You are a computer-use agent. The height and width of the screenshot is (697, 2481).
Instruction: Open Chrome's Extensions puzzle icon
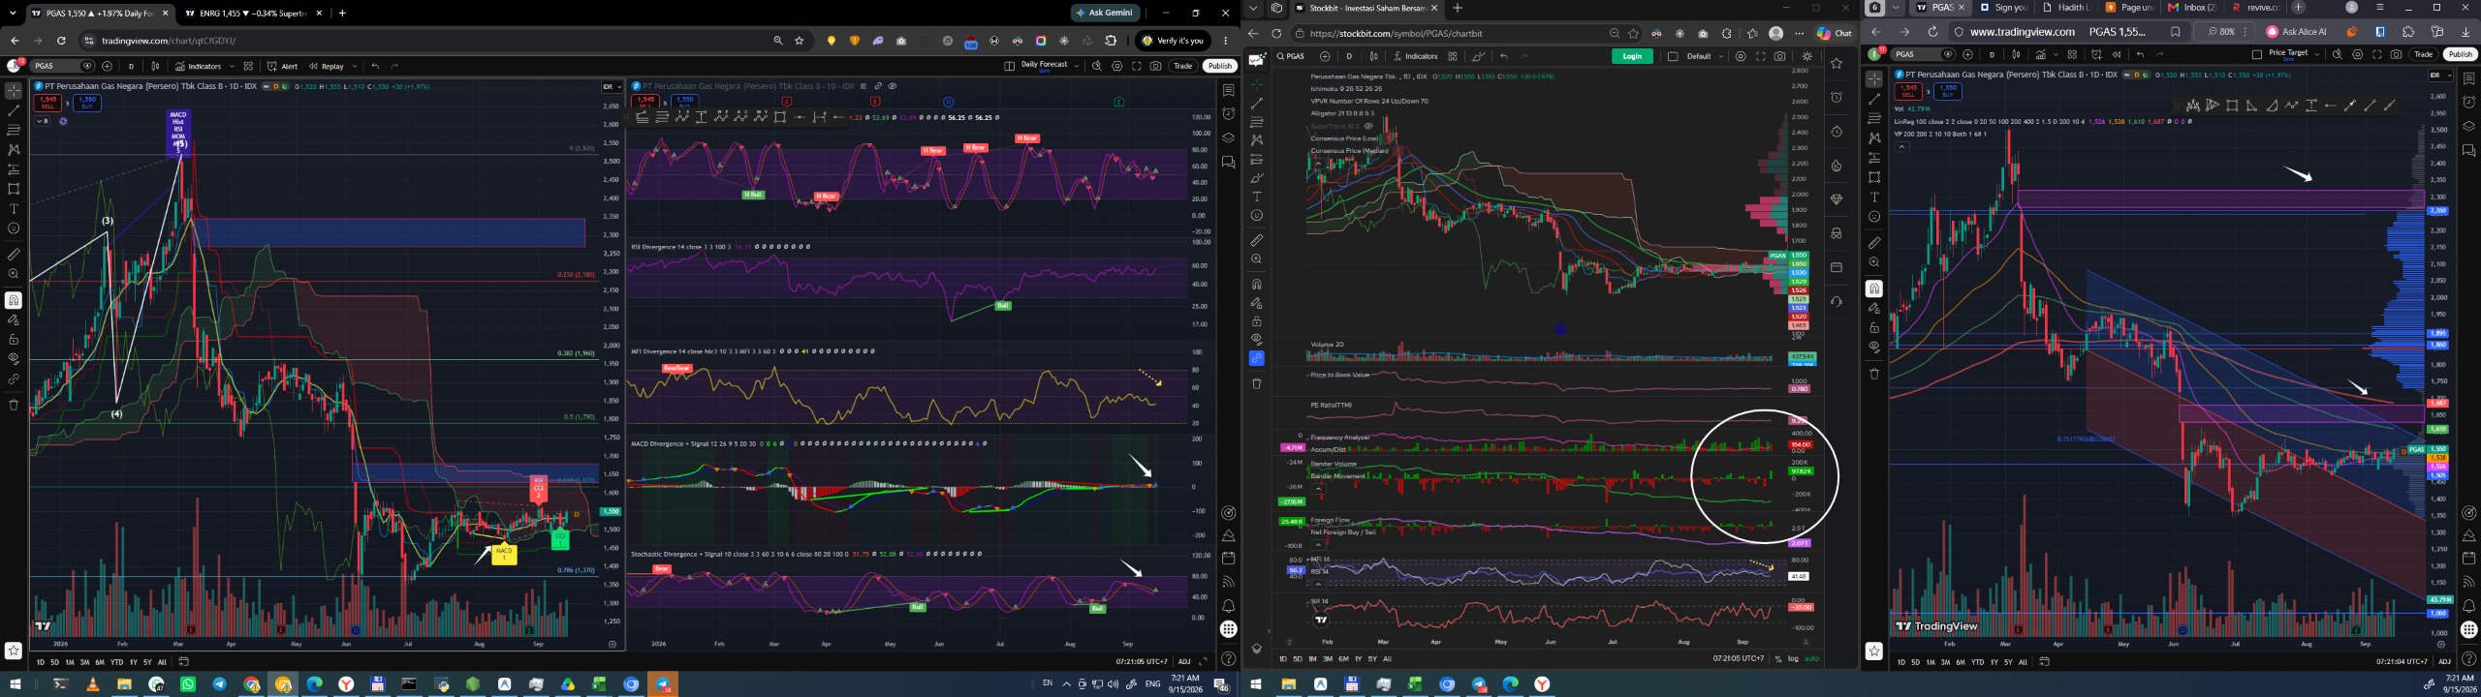(x=1111, y=41)
